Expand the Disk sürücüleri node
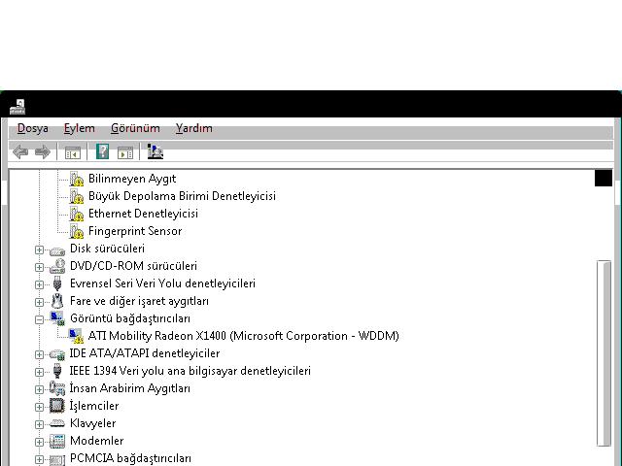622x466 pixels. coord(39,250)
